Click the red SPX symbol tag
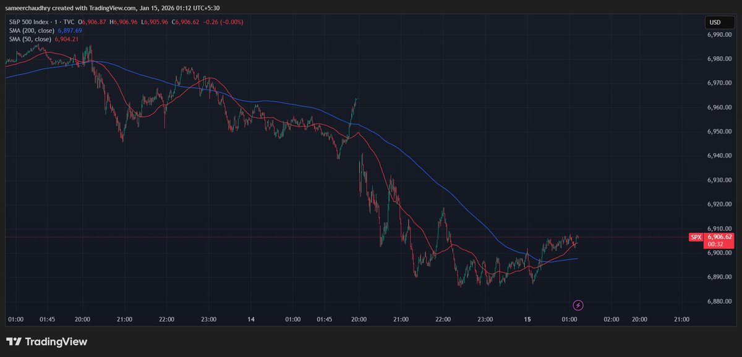The width and height of the screenshot is (742, 357). [696, 237]
